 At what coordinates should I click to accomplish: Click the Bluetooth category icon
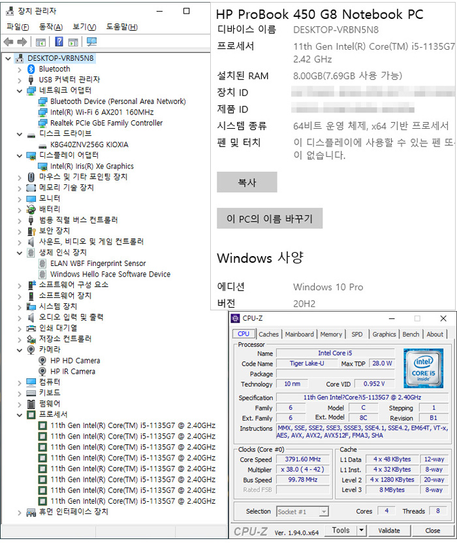[31, 69]
